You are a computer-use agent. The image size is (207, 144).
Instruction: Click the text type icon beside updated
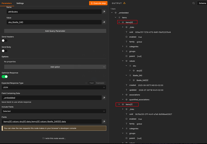point(127,90)
